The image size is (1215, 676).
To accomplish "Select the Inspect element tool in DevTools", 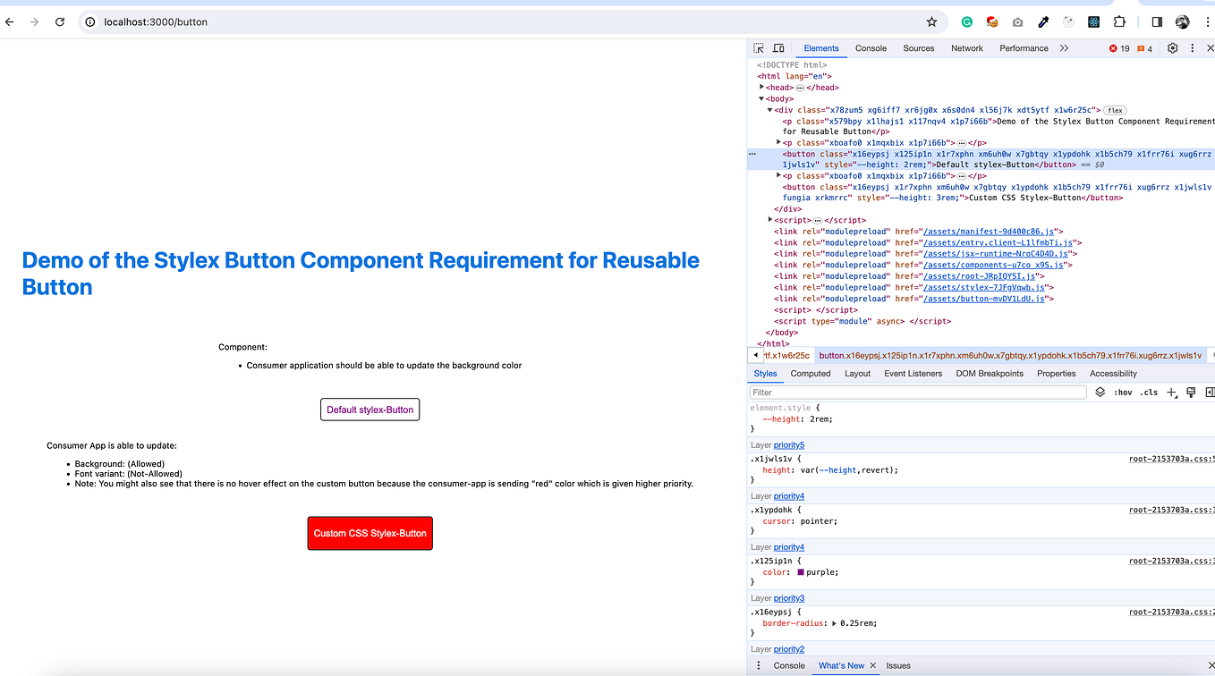I will (757, 47).
